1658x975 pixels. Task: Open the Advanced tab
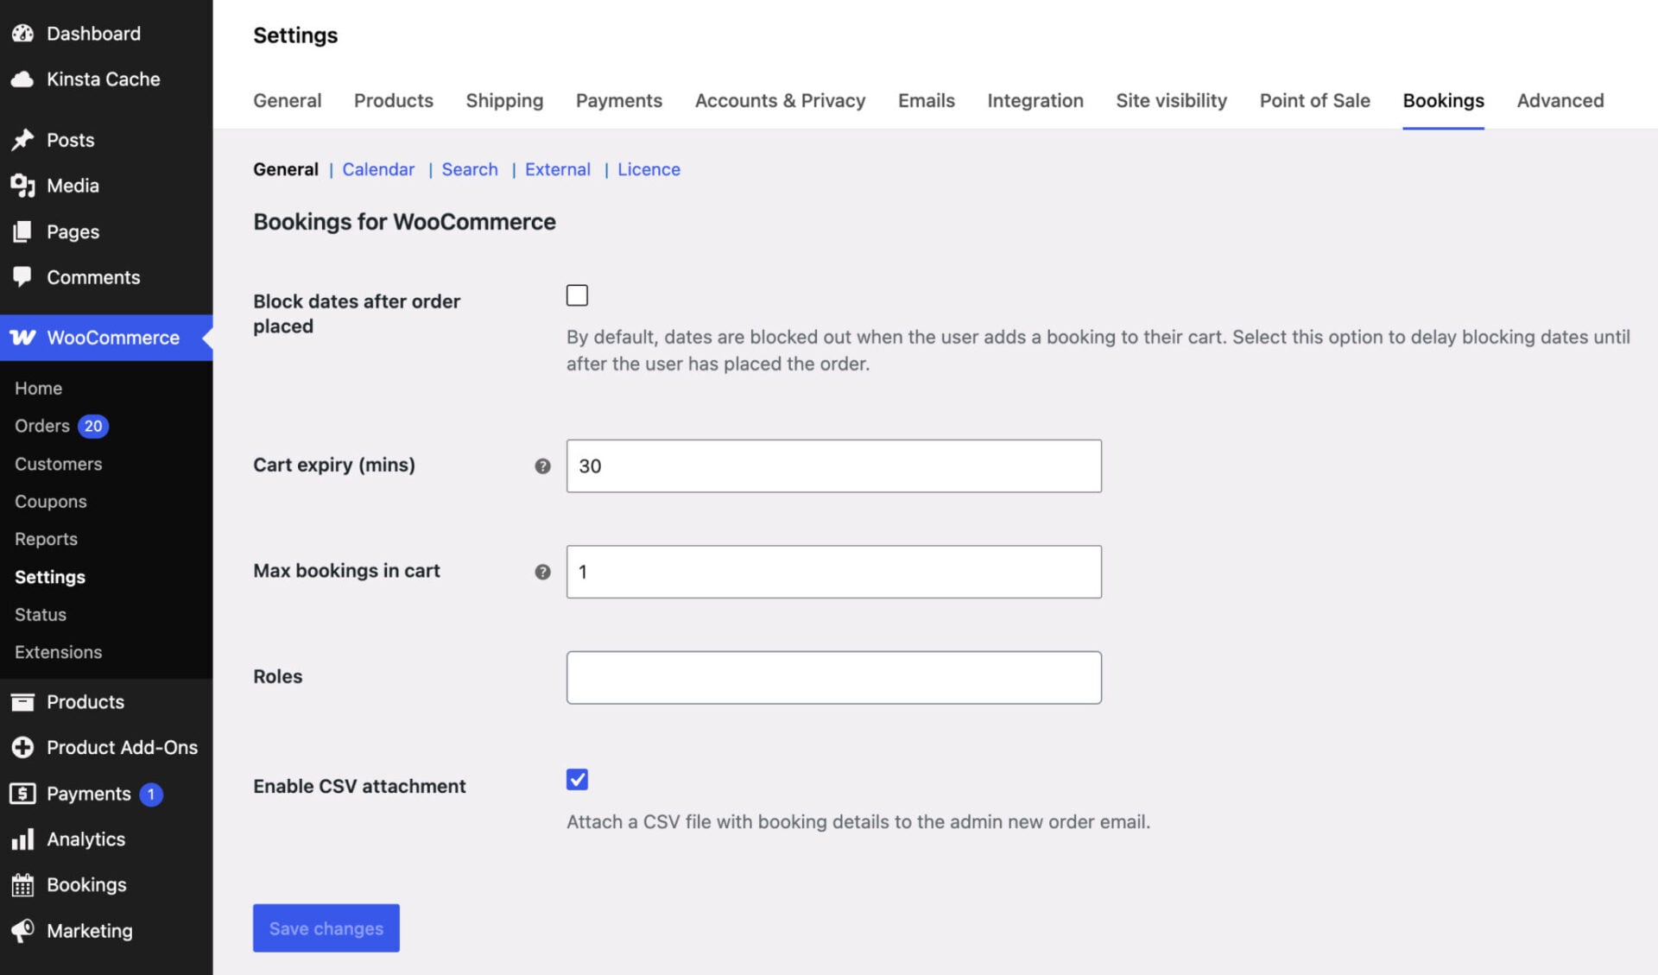[x=1560, y=100]
